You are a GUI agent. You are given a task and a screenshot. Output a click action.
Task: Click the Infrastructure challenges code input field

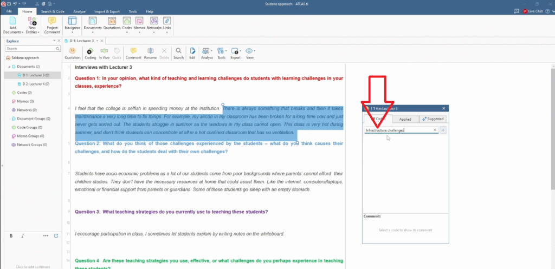coord(399,130)
